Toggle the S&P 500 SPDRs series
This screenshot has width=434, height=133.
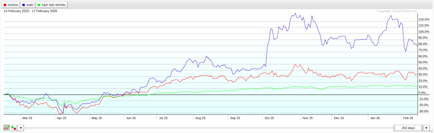[x=52, y=5]
